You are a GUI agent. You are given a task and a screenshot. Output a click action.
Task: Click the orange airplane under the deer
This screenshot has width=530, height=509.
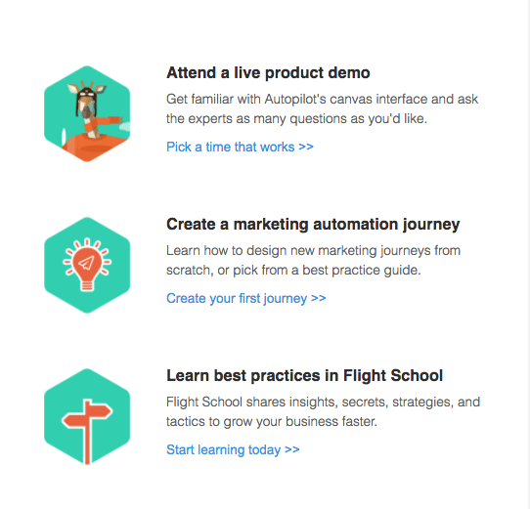[93, 147]
